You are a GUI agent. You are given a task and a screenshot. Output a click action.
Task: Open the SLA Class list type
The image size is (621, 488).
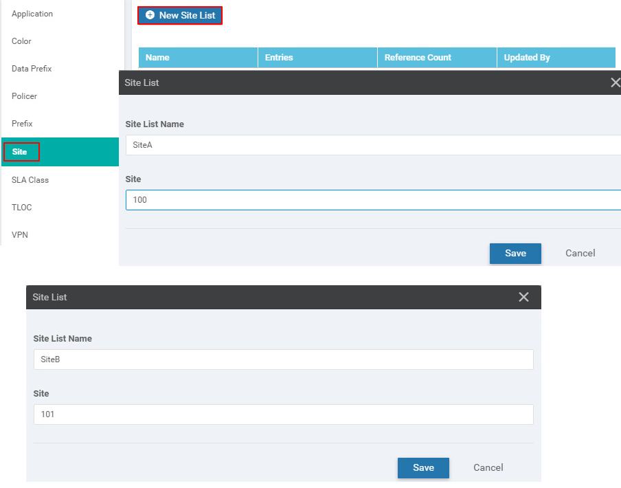point(30,180)
